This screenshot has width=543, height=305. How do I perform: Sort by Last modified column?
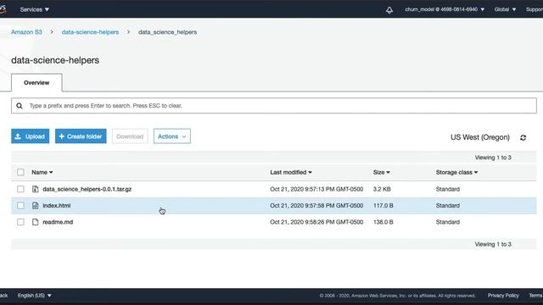[x=291, y=172]
